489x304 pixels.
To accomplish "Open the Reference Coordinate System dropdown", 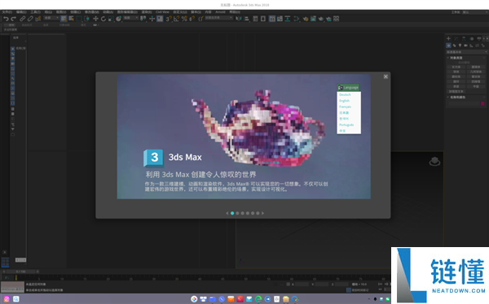I will 131,18.
